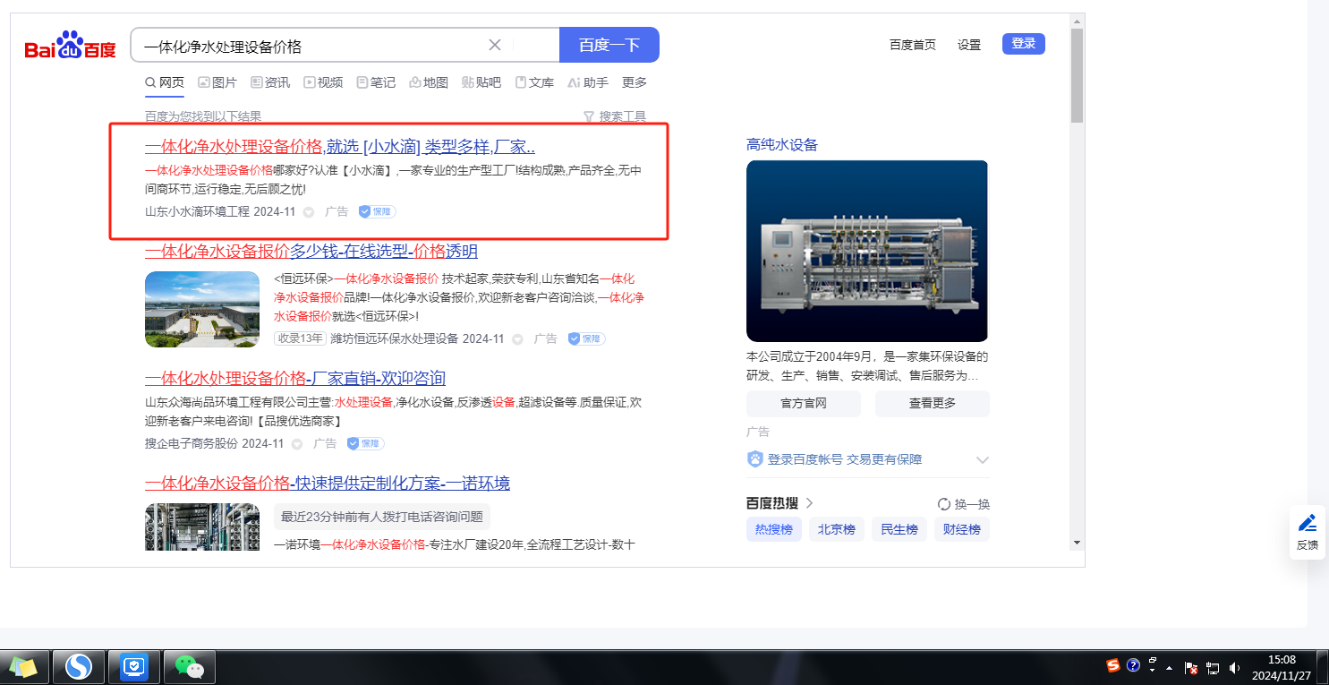Click the 保障 badge under 山东小水滴环境工程
Screen dimensions: 1329x685
(377, 212)
